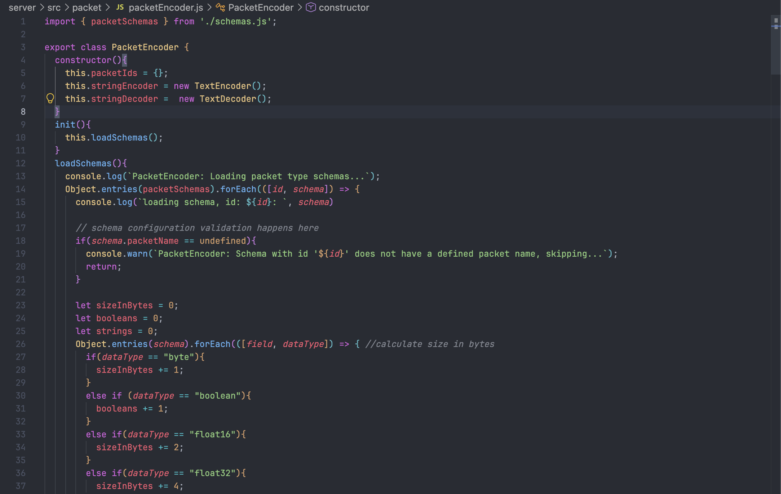The image size is (781, 494).
Task: Click 'sizeInBytes' declaration on line 23
Action: (125, 305)
